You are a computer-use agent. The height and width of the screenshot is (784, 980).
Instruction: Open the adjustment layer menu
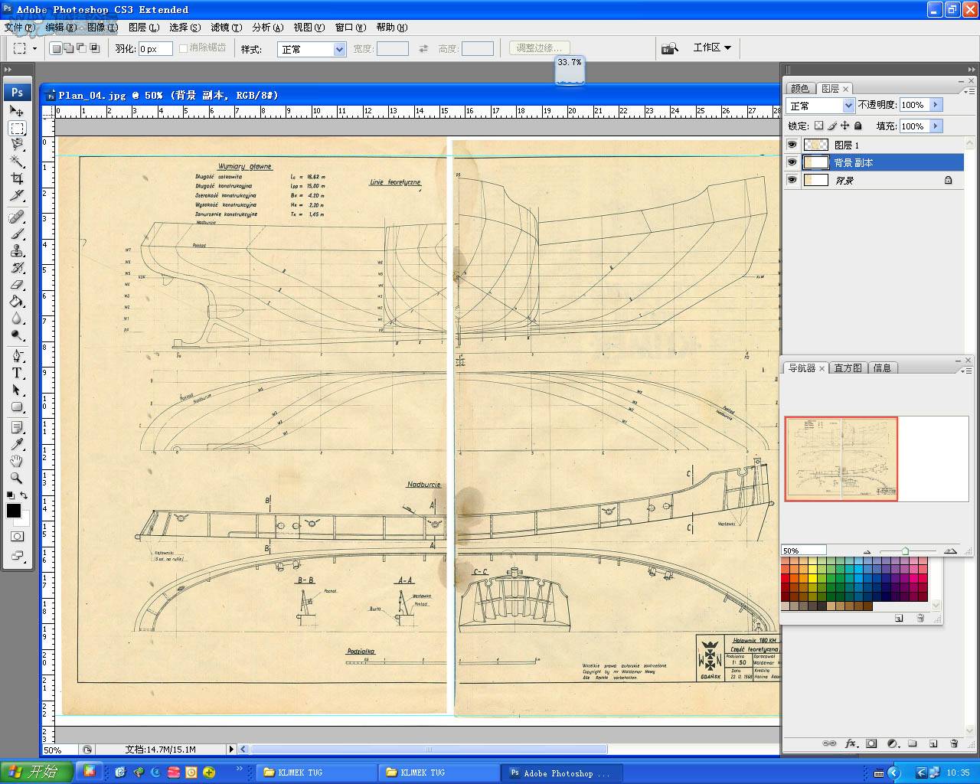(892, 743)
